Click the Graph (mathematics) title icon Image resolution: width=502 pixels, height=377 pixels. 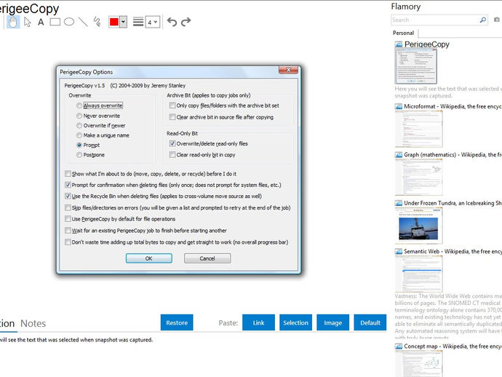click(399, 155)
